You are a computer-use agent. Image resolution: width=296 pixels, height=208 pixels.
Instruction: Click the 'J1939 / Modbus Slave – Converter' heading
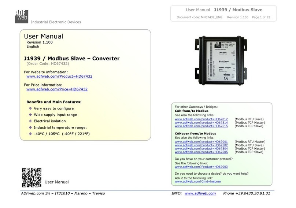click(72, 59)
